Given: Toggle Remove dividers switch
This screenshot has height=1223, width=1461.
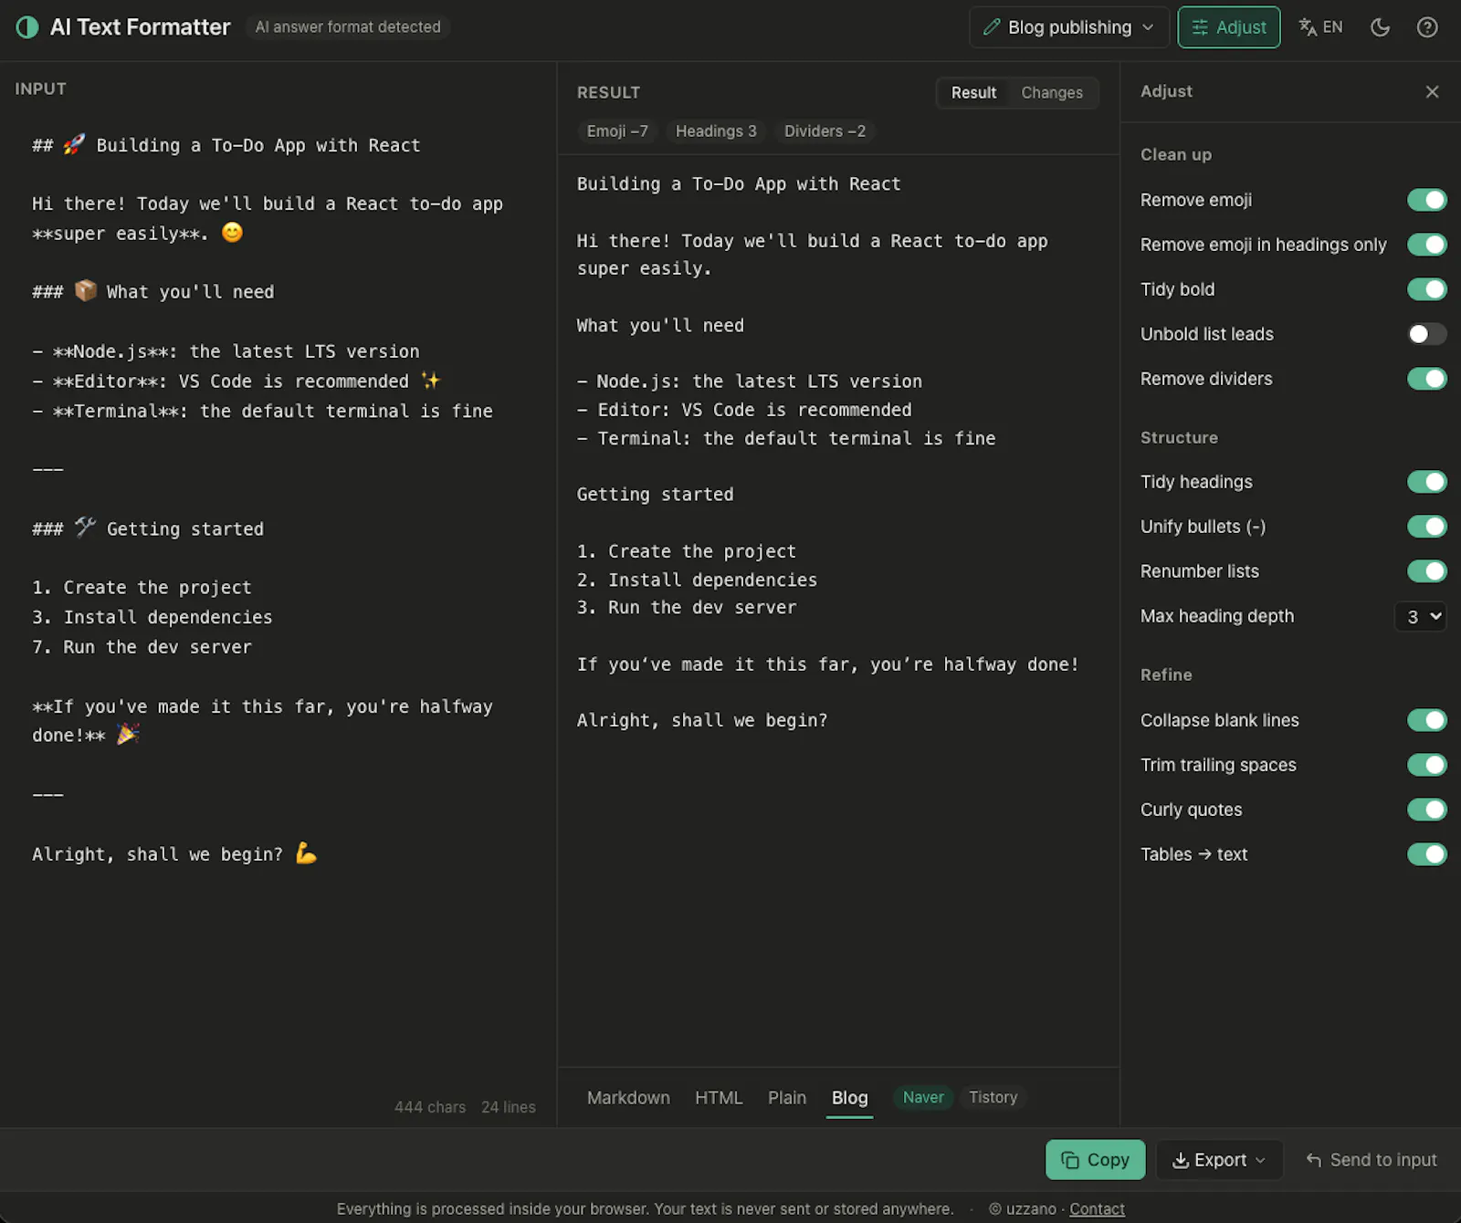Looking at the screenshot, I should [x=1427, y=379].
